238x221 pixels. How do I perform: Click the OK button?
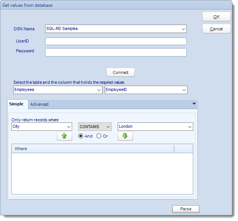pos(216,17)
